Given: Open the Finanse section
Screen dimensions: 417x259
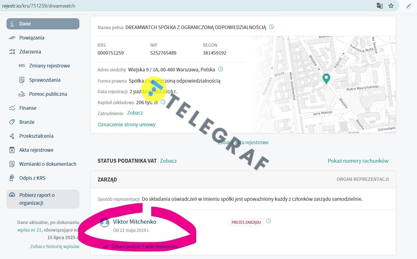Looking at the screenshot, I should [28, 108].
